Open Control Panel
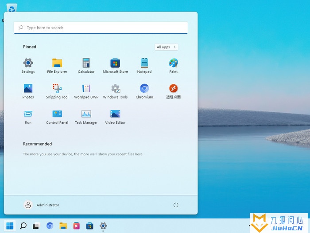310x233 pixels. point(57,117)
